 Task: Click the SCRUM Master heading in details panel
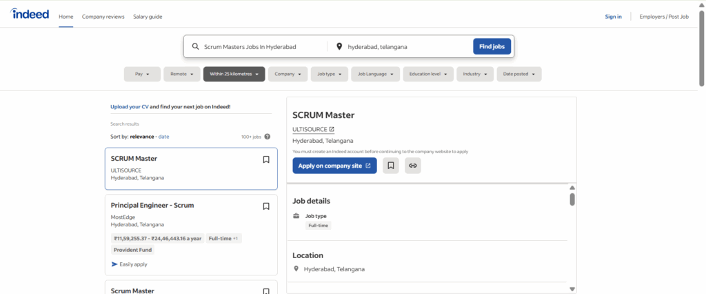[323, 115]
